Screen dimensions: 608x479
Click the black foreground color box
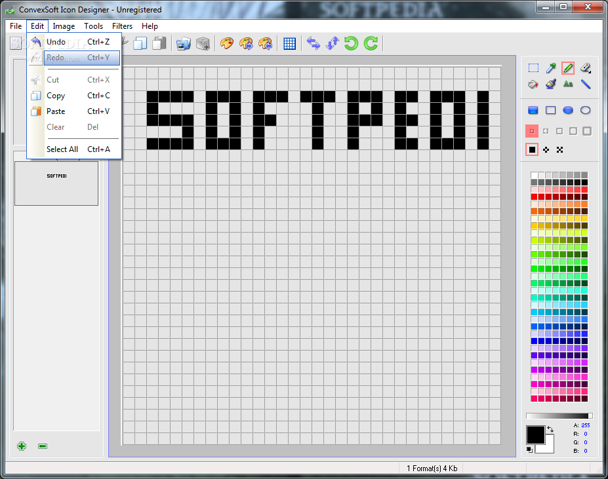[x=535, y=434]
